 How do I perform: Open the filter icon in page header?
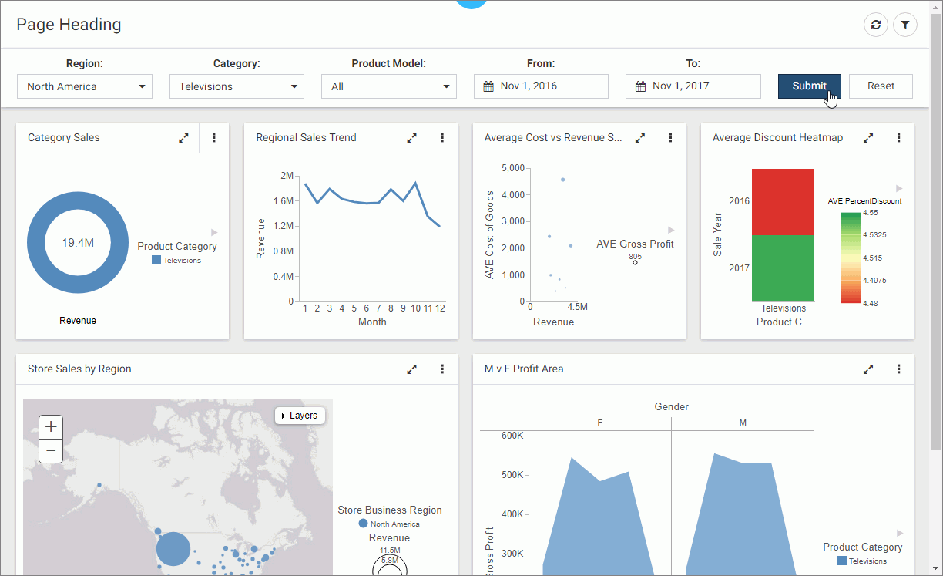click(x=905, y=25)
